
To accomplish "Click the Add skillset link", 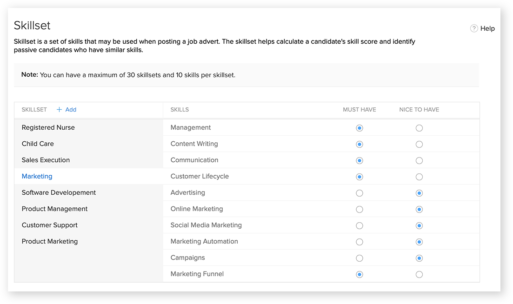I will tap(71, 110).
